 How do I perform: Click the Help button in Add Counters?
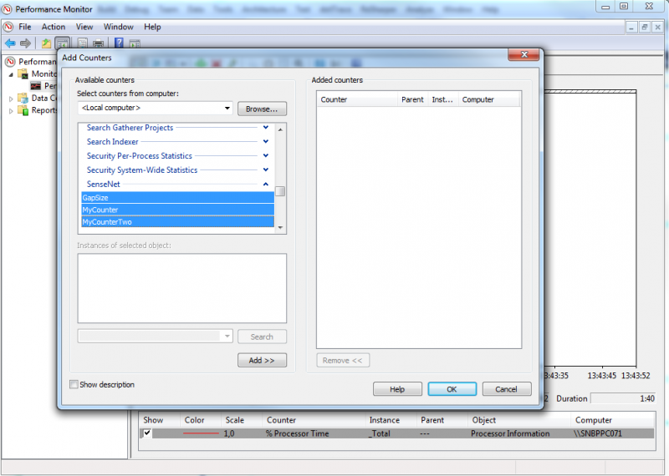pyautogui.click(x=397, y=389)
